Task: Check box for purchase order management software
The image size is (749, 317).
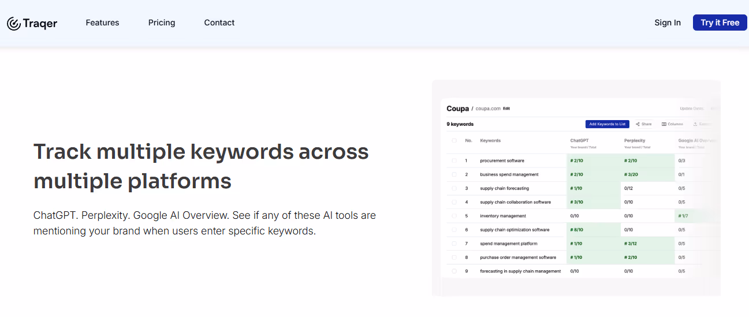Action: point(454,258)
